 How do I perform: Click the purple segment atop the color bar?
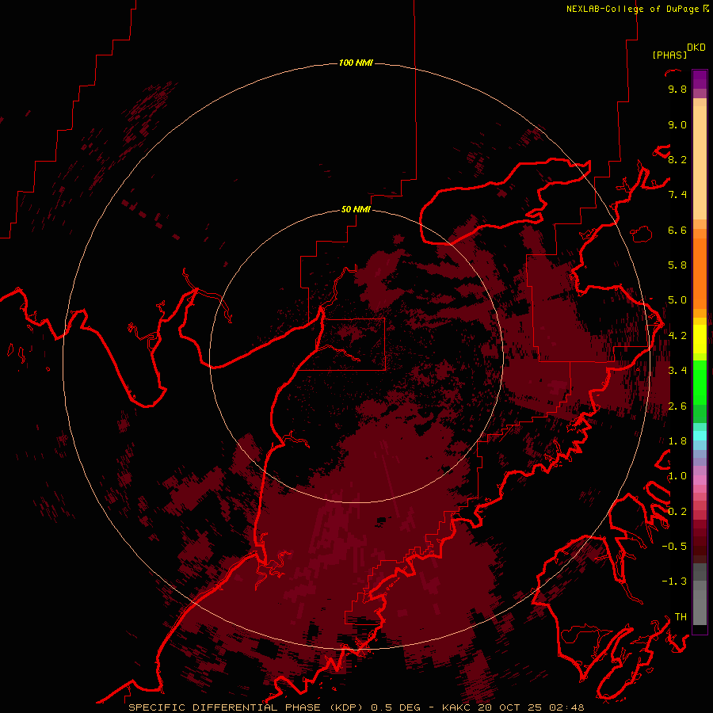point(700,80)
